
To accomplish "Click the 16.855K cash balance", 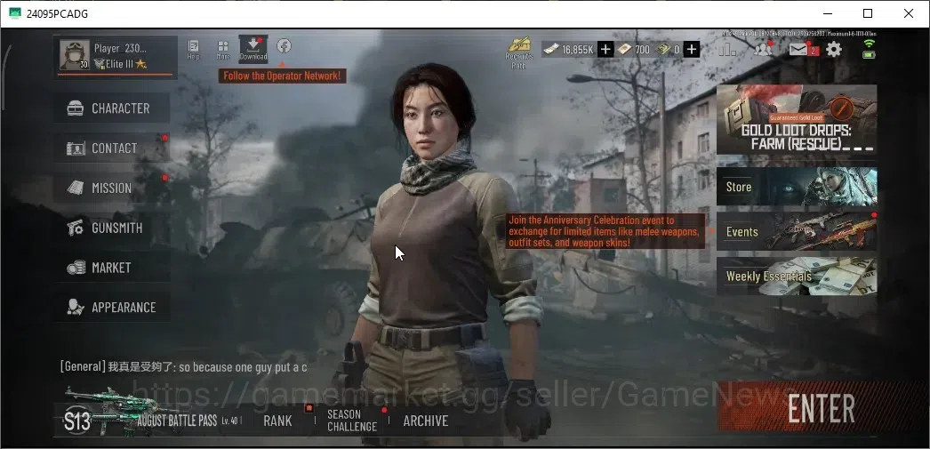I will 569,50.
